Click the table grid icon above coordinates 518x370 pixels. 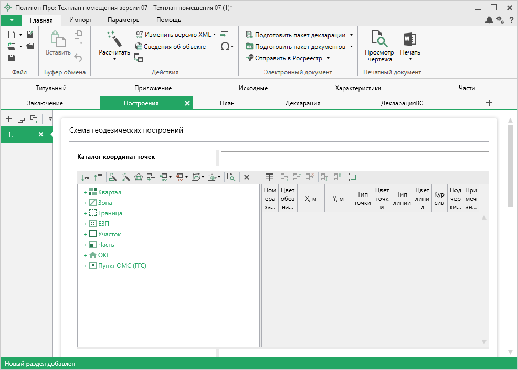coord(269,178)
